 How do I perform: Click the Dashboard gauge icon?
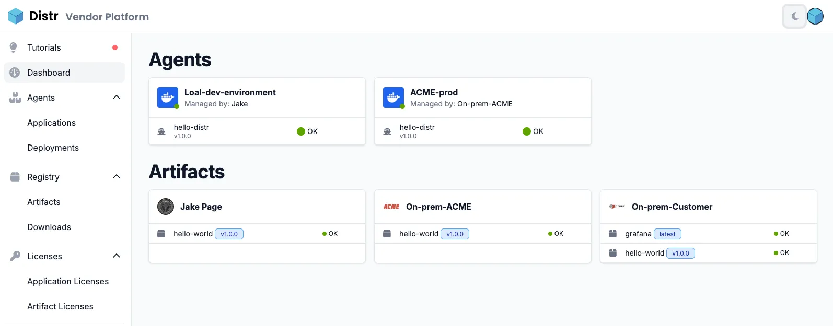click(15, 73)
